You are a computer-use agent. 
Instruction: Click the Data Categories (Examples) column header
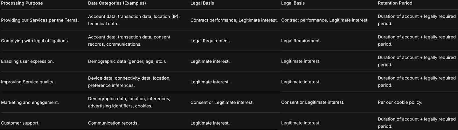pyautogui.click(x=117, y=3)
